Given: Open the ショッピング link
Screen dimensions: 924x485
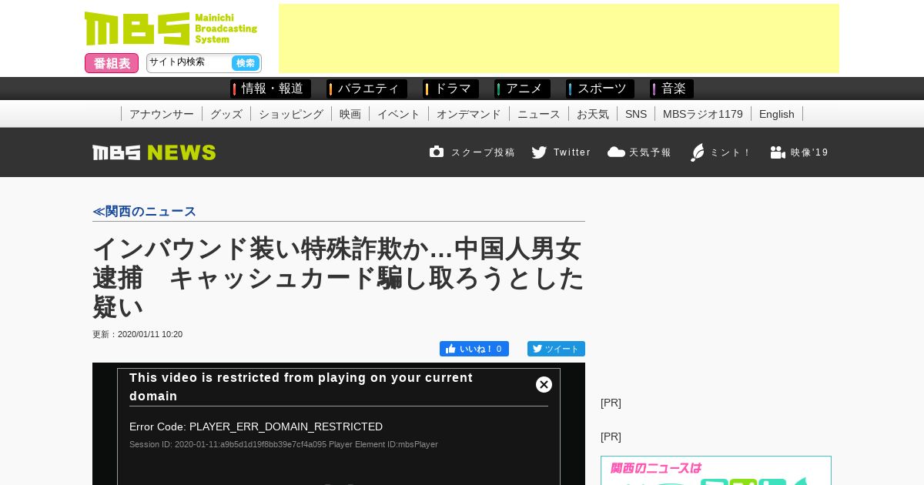Looking at the screenshot, I should (291, 114).
